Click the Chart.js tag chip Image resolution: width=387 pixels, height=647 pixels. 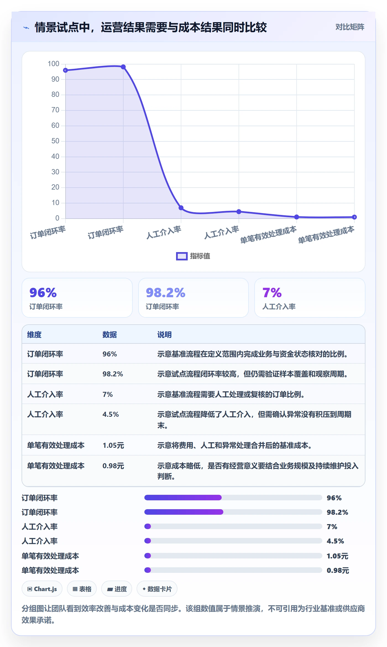click(42, 589)
